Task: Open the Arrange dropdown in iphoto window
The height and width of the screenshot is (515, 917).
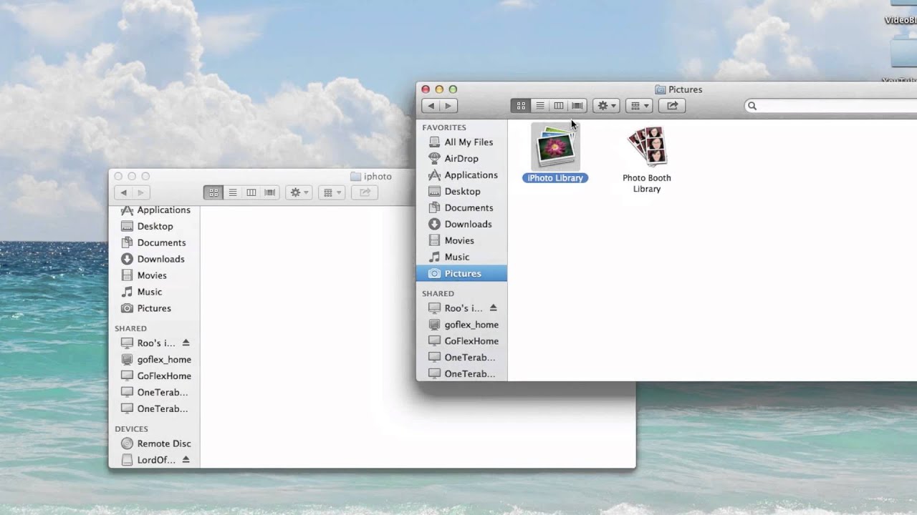Action: click(330, 192)
